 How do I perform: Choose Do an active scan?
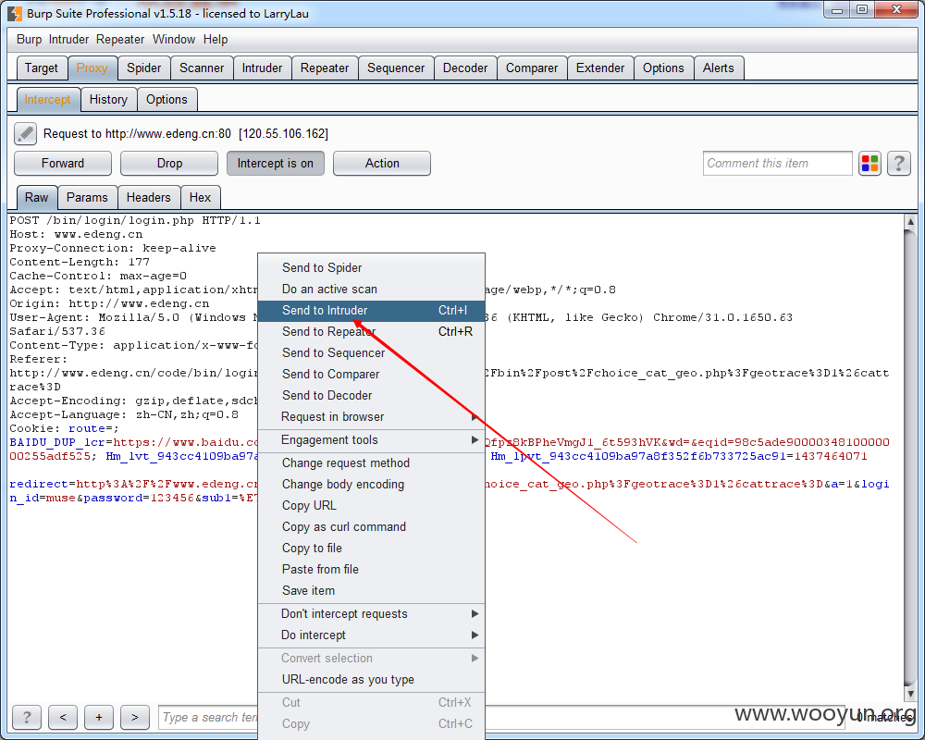pos(371,290)
